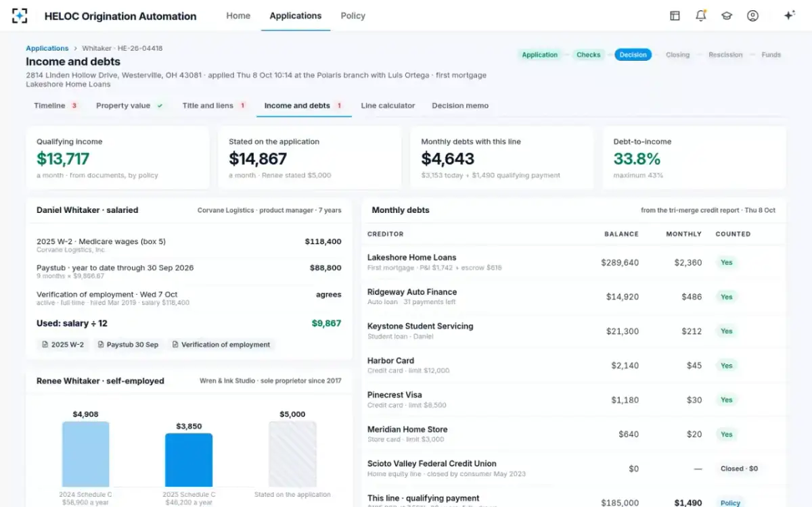Open the notifications bell
This screenshot has width=812, height=507.
pos(700,16)
